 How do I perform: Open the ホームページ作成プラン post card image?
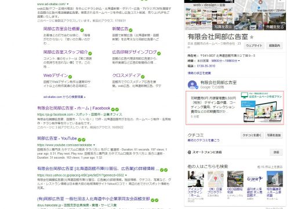[262, 107]
